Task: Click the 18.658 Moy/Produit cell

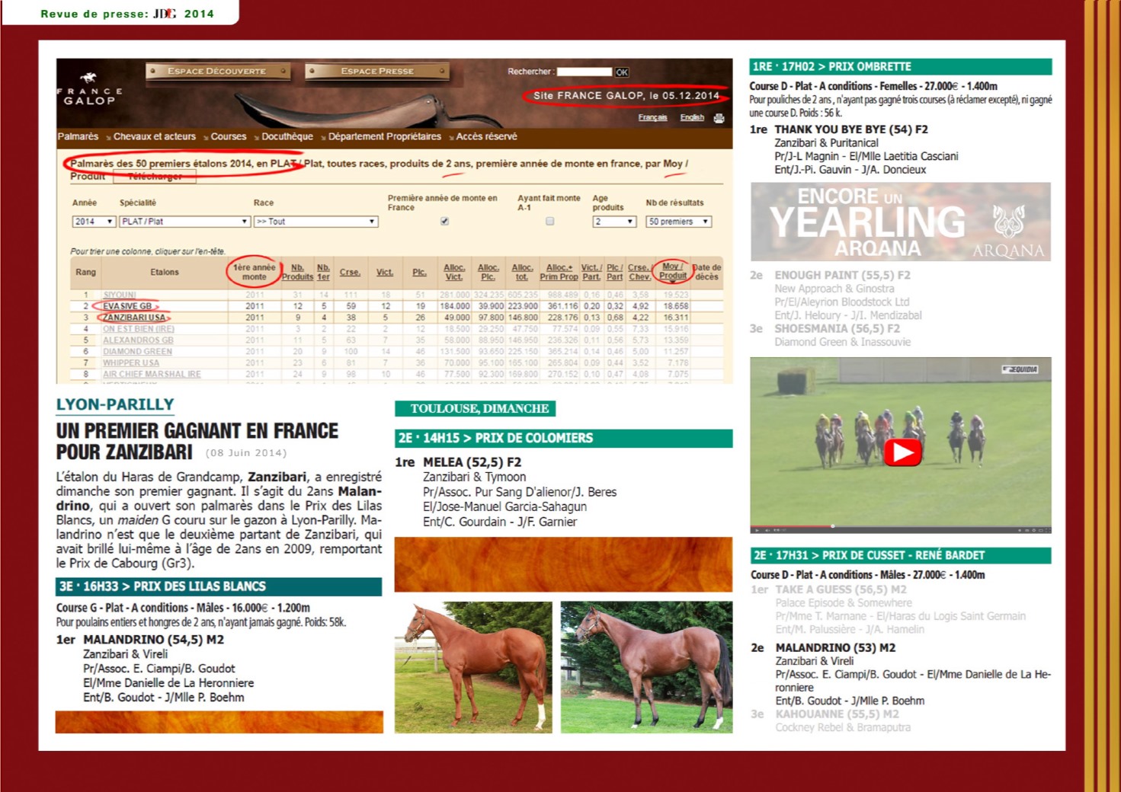Action: click(x=675, y=306)
